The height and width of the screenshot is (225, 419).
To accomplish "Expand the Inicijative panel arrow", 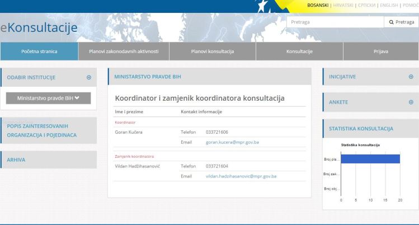I will coord(411,77).
